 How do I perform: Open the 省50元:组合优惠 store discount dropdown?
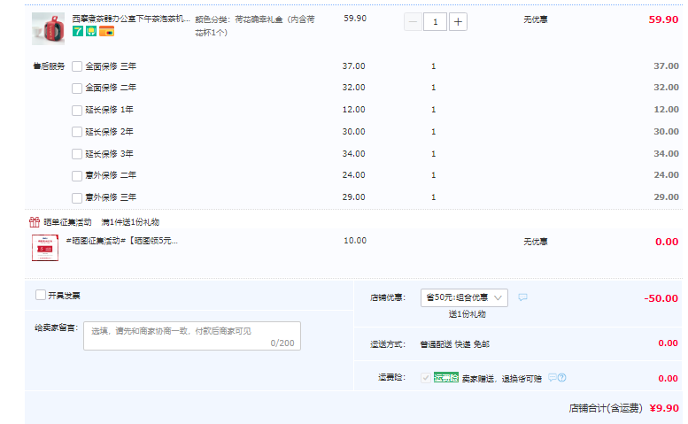464,297
